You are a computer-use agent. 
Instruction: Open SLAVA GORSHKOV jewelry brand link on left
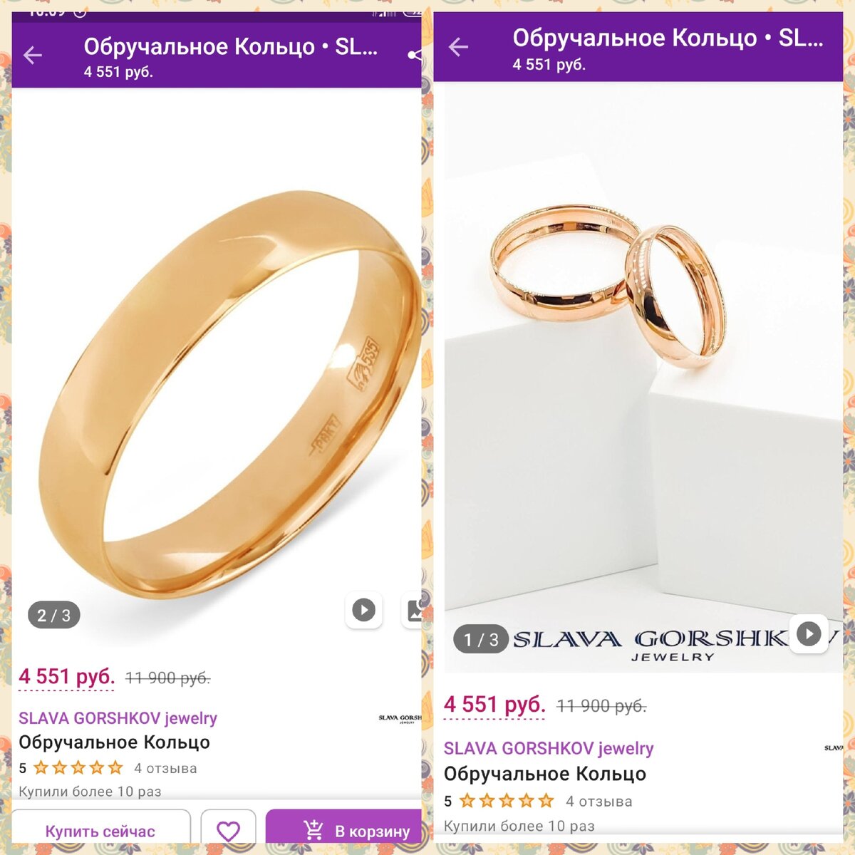(x=118, y=718)
